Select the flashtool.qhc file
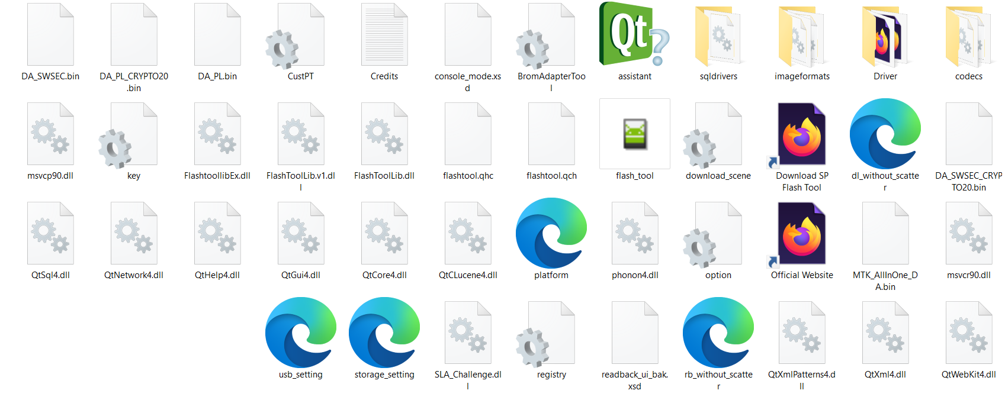This screenshot has height=400, width=1005. pos(468,134)
